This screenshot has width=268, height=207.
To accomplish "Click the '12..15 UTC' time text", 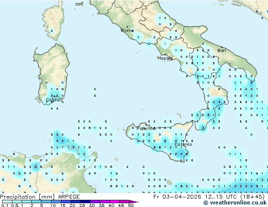I will [x=221, y=197].
